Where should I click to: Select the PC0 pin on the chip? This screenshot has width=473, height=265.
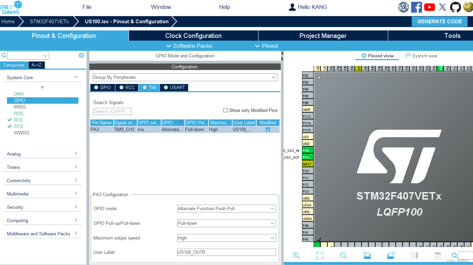point(307,171)
